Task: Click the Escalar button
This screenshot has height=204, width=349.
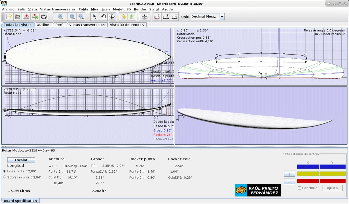Action: (21, 160)
